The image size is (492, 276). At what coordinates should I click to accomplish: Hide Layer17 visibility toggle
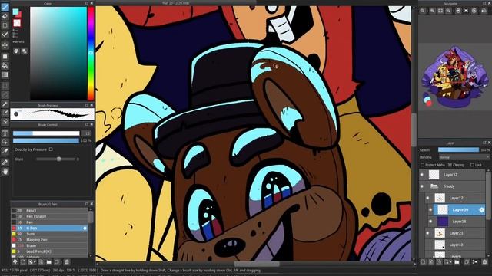427,198
